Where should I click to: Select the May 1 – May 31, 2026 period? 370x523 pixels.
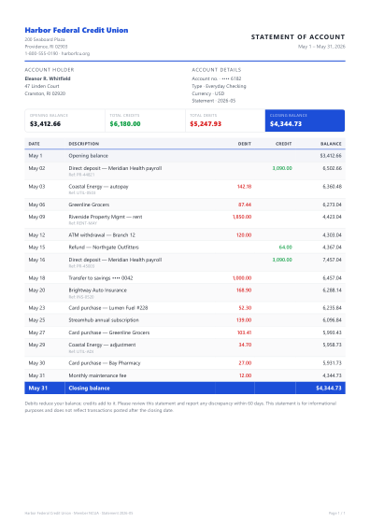pos(321,47)
